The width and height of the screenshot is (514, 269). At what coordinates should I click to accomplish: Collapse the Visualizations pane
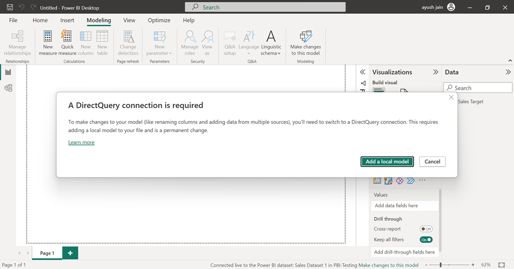tap(435, 72)
